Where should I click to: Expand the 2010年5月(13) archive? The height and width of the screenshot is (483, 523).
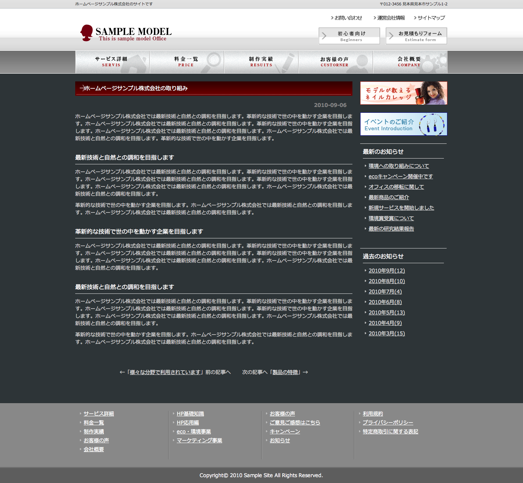387,312
